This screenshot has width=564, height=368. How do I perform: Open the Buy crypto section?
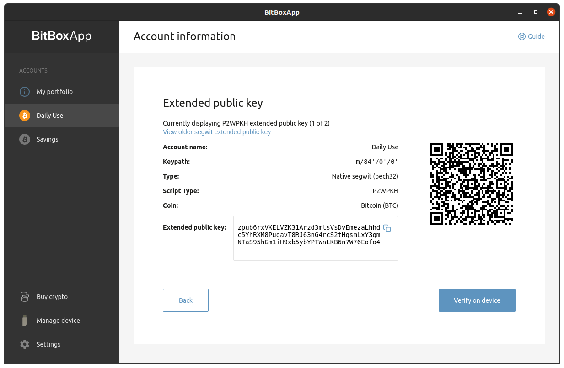tap(62, 297)
